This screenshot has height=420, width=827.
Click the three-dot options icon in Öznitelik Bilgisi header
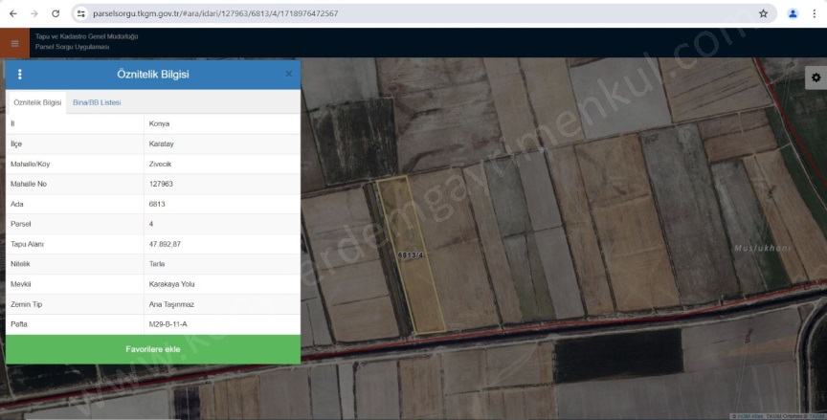[20, 75]
